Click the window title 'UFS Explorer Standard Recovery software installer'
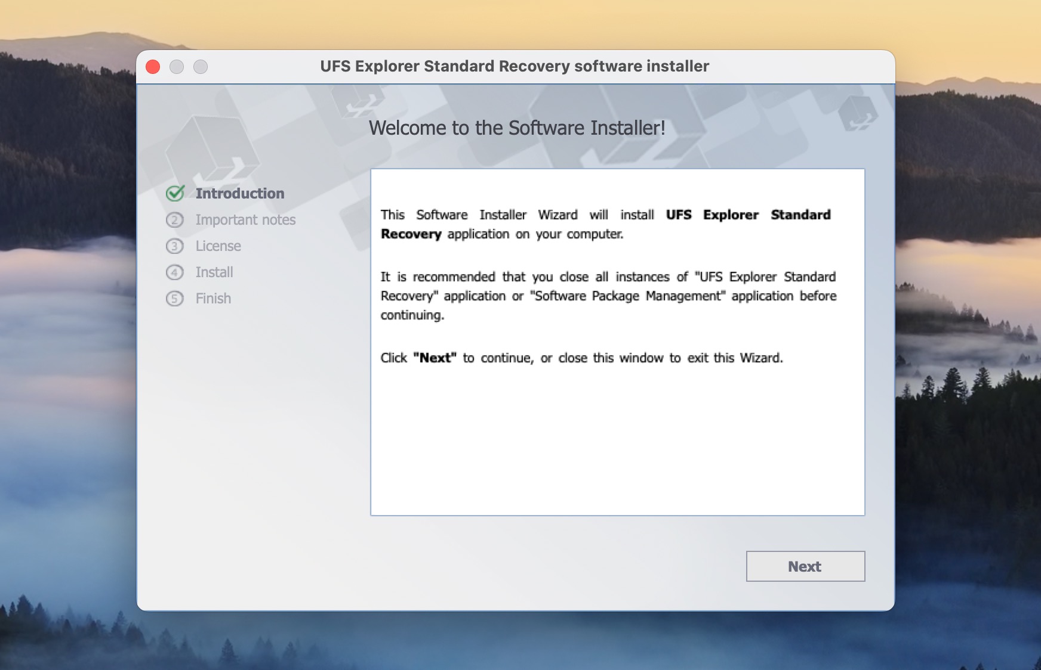Screen dimensions: 1041x670 515,66
